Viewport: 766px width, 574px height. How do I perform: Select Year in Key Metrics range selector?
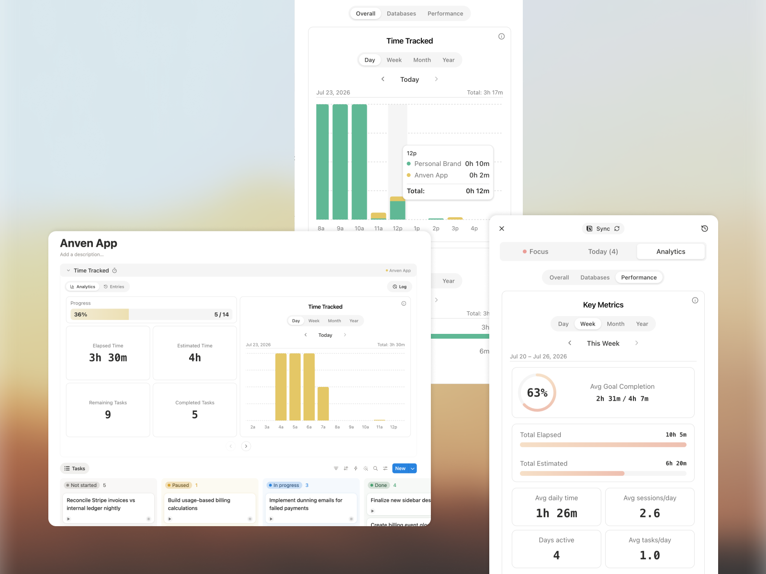(642, 324)
